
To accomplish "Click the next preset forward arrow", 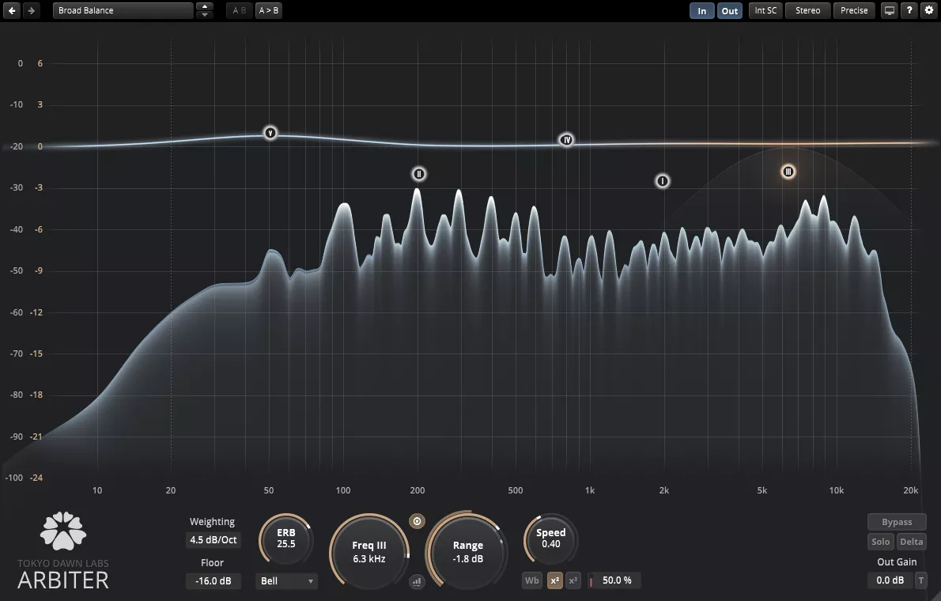I will (x=31, y=10).
